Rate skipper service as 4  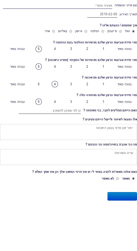pyautogui.click(x=55, y=66)
